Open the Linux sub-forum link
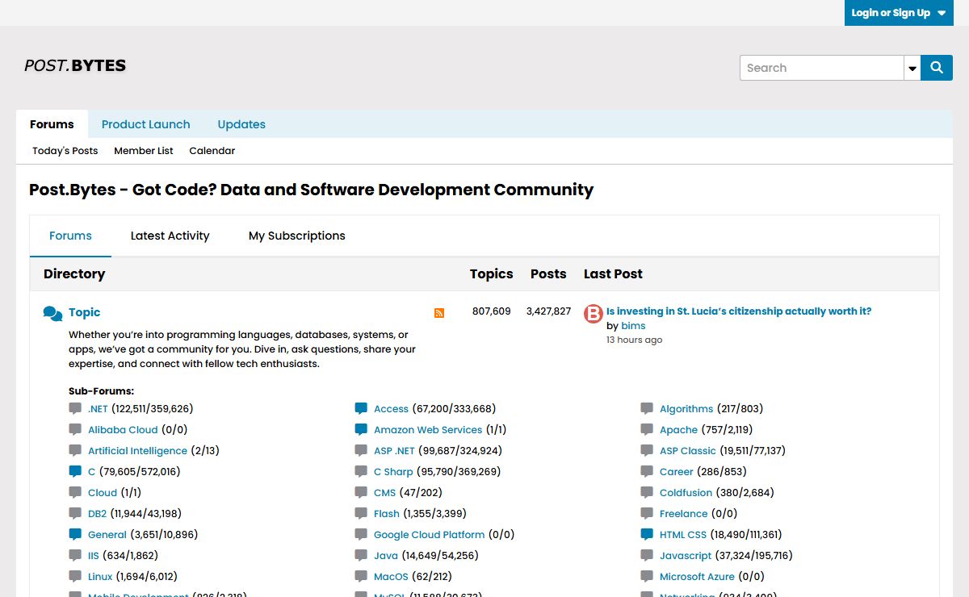Viewport: 969px width, 597px height. point(100,577)
